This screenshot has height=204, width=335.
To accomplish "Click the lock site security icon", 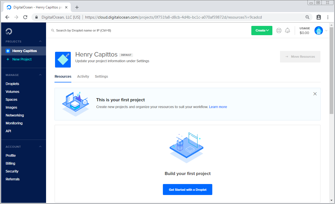I will pos(37,17).
